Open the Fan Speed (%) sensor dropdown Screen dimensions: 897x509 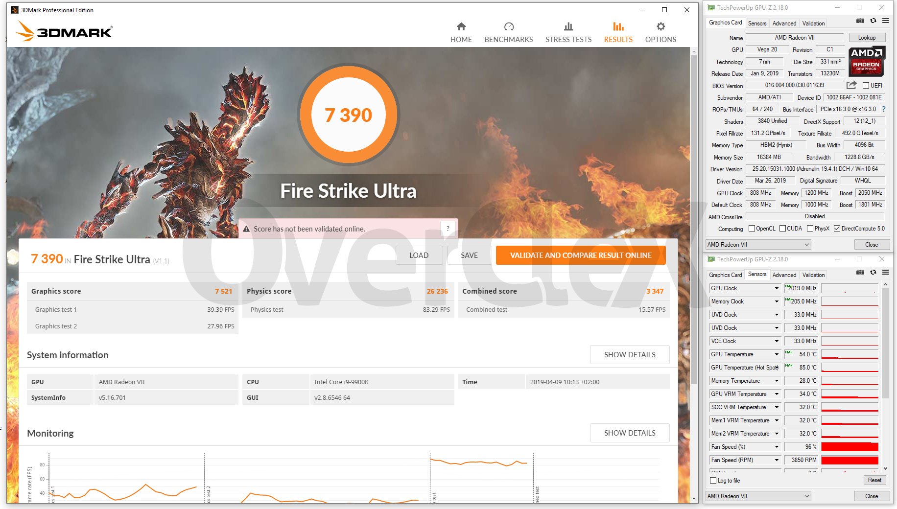777,447
